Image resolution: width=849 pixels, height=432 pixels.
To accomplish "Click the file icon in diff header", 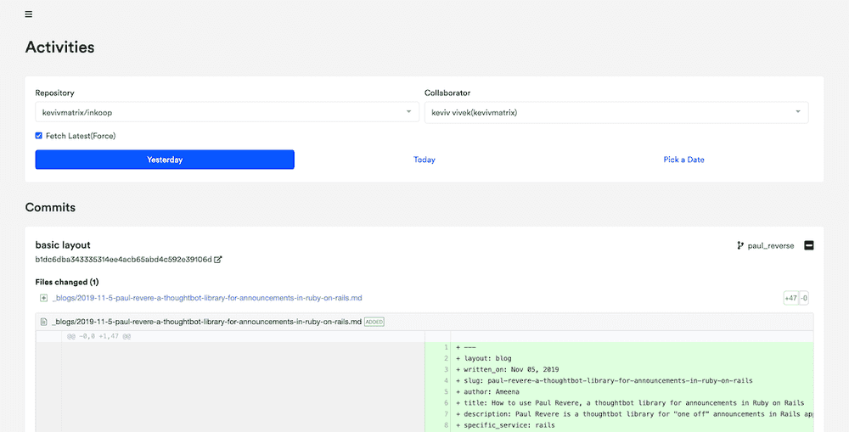I will tap(43, 322).
